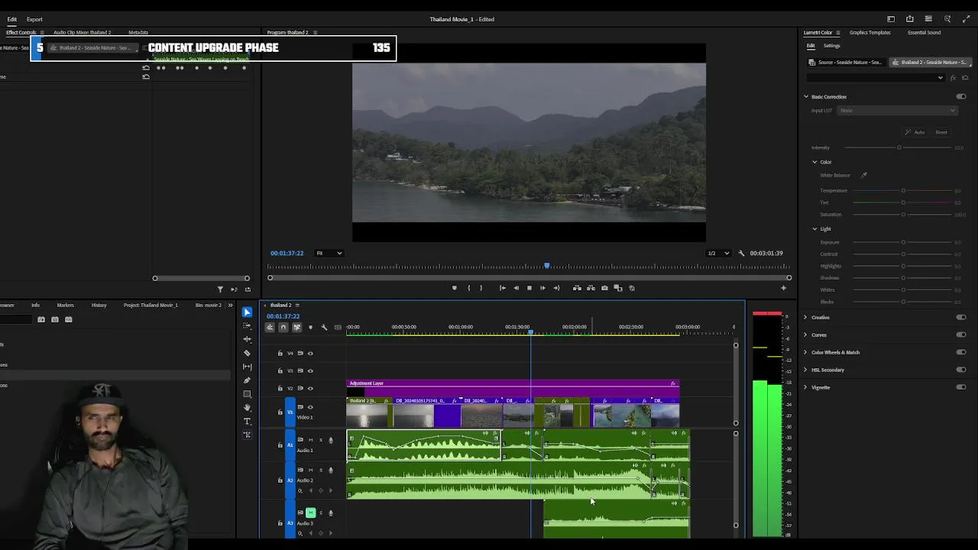Click Mark Out in Program monitor
The width and height of the screenshot is (978, 550).
coord(481,288)
